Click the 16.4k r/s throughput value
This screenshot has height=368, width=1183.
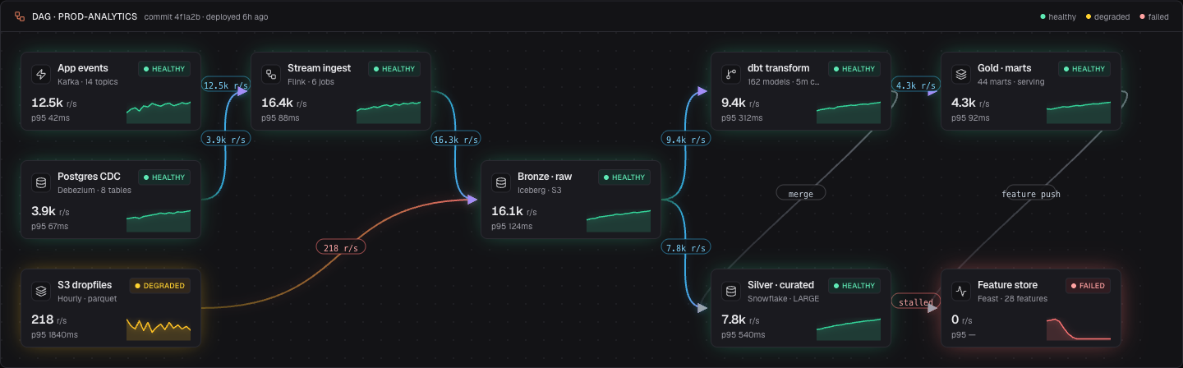click(284, 103)
